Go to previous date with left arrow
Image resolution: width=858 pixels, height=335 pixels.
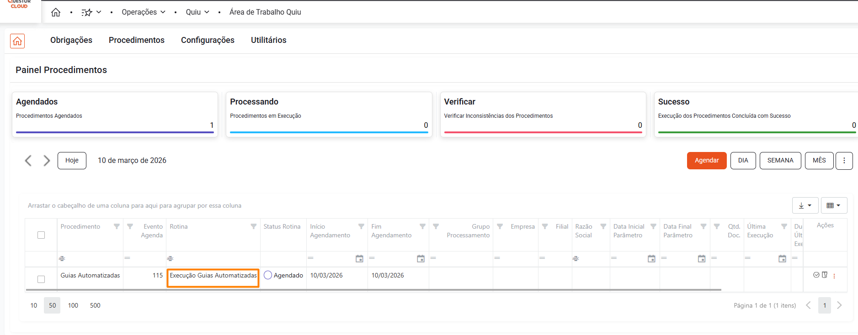(28, 161)
